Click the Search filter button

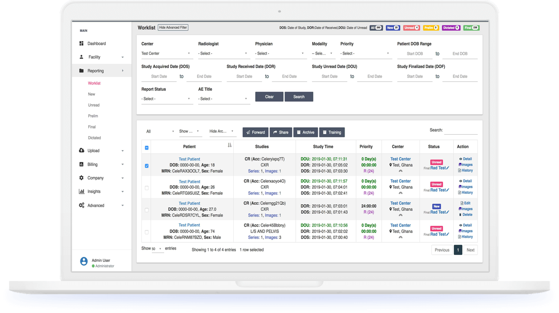pos(299,97)
